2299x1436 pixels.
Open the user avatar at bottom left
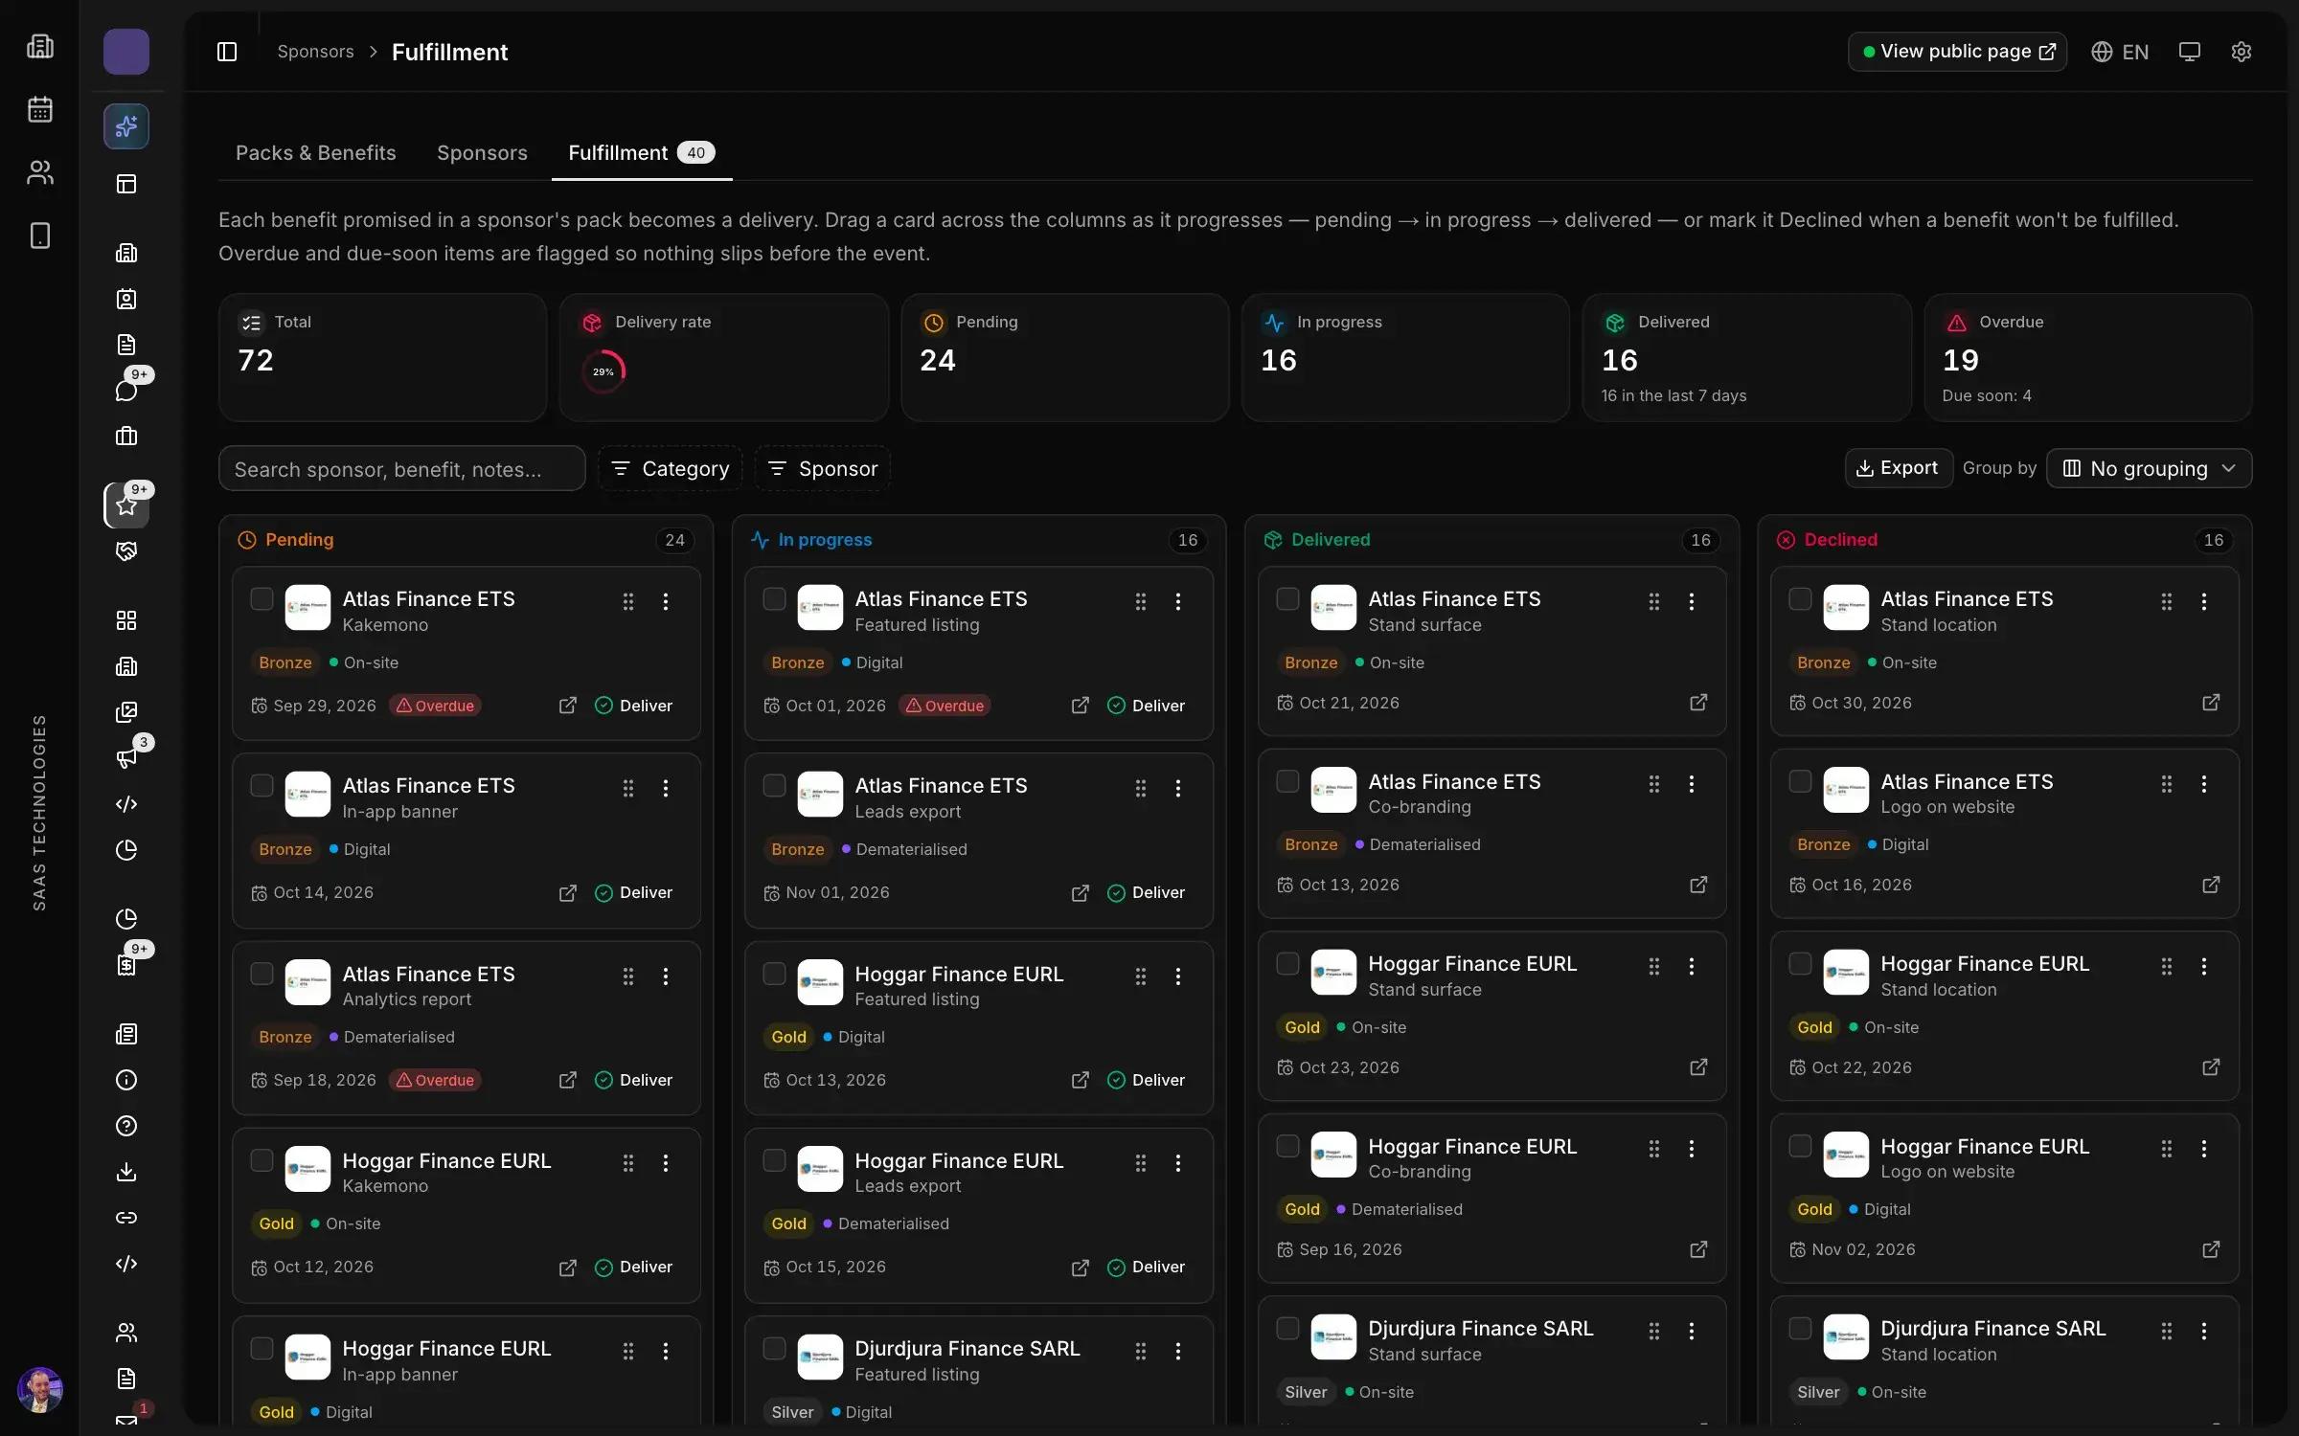pos(39,1388)
